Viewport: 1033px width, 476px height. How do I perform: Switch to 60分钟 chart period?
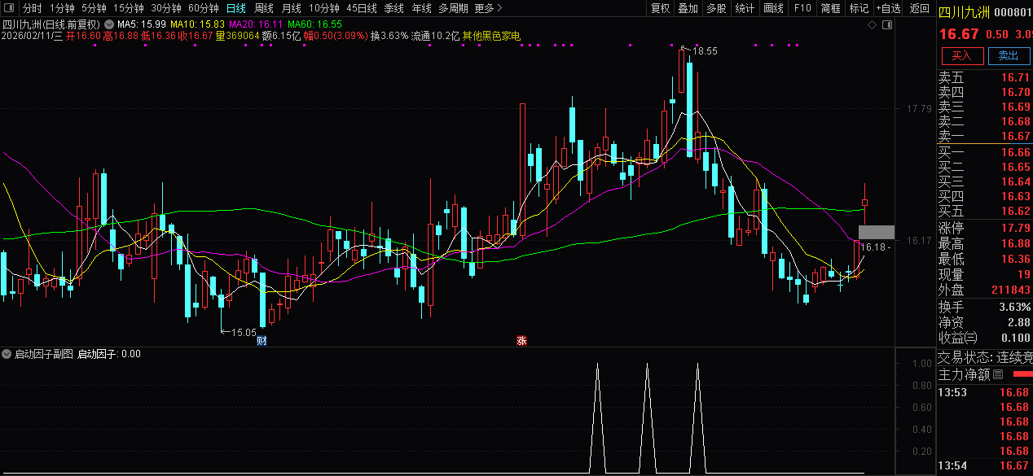coord(203,8)
